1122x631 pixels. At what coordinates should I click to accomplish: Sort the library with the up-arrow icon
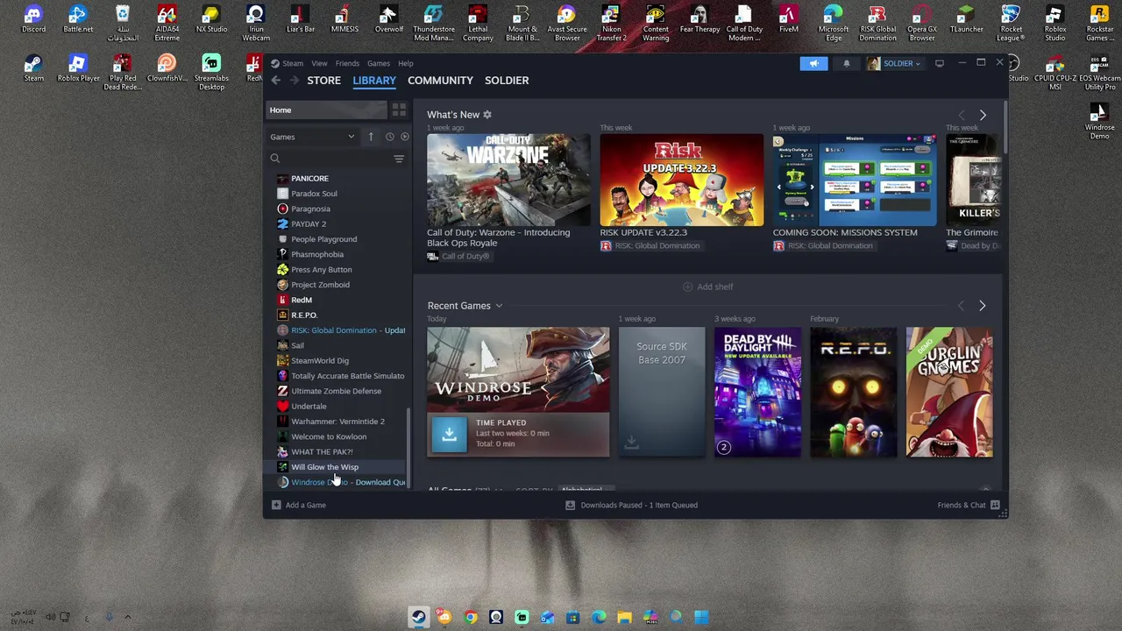371,137
